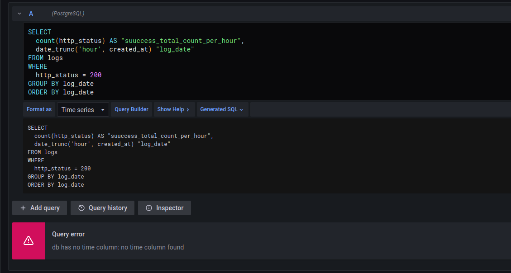
Task: Click the generated SQL SELECT line
Action: (38, 128)
